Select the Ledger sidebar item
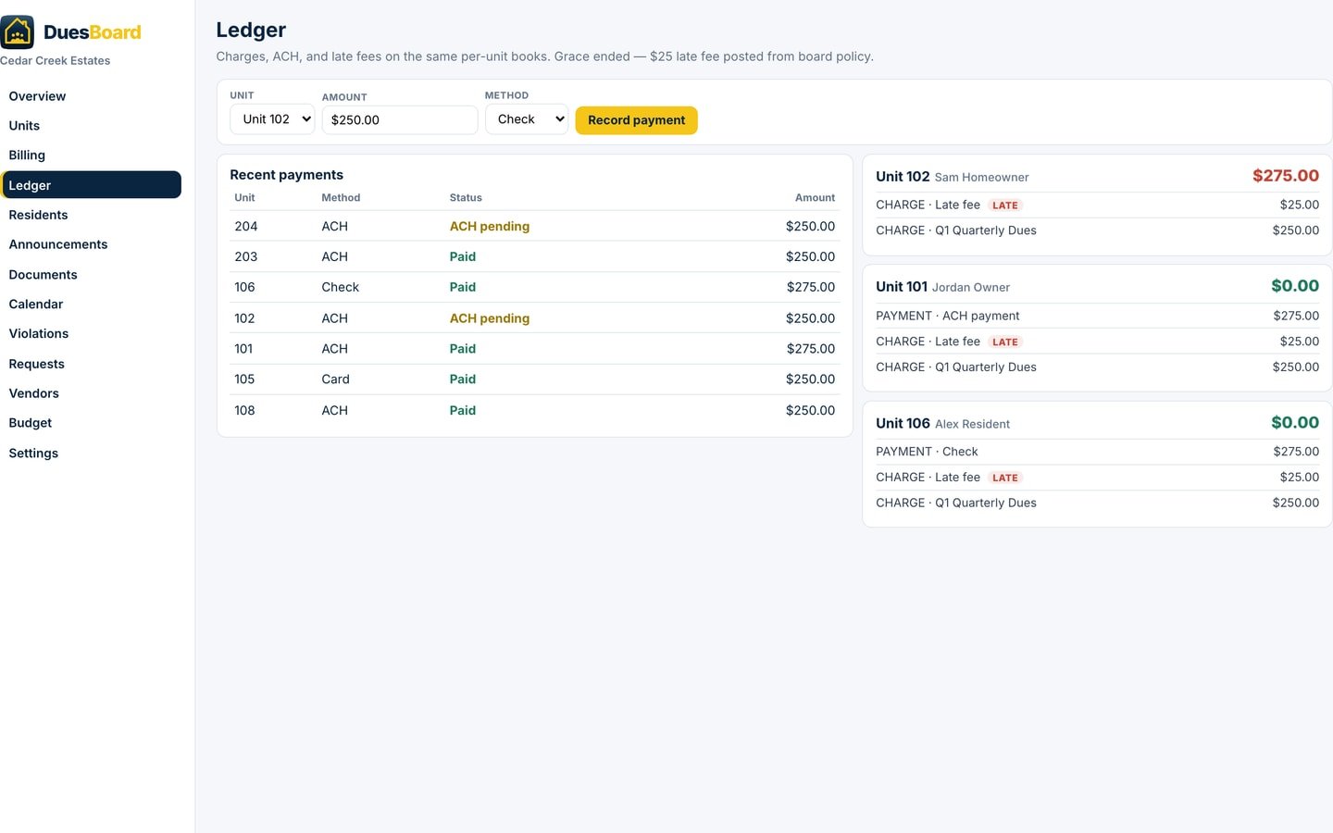Screen dimensions: 1333x833 (x=91, y=185)
